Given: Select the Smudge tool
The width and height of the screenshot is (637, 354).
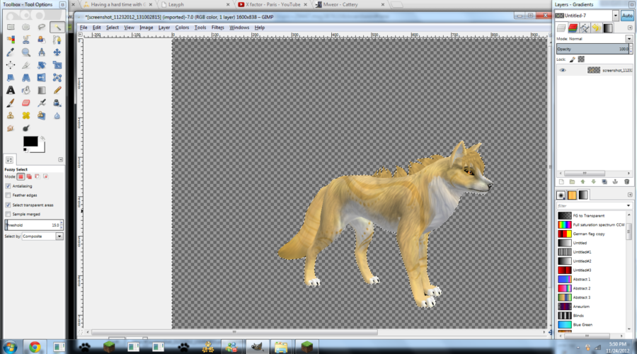Looking at the screenshot, I should (11, 128).
